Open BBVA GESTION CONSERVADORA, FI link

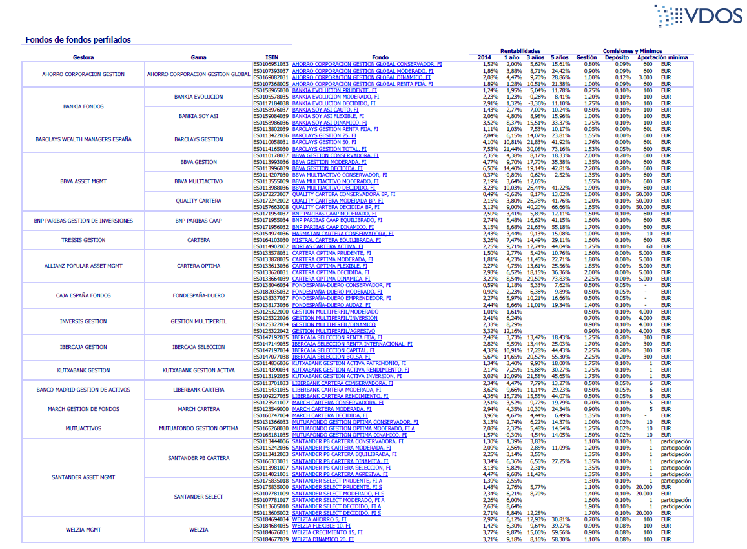point(340,155)
